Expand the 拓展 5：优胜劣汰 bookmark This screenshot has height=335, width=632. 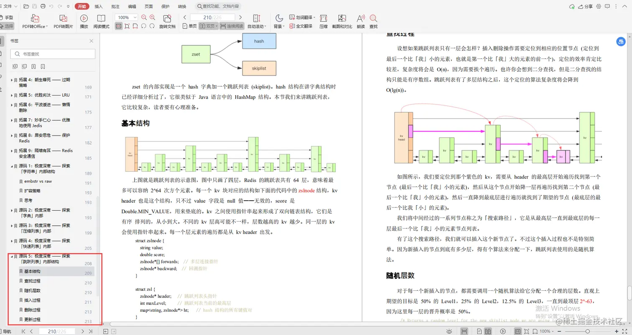[12, 96]
